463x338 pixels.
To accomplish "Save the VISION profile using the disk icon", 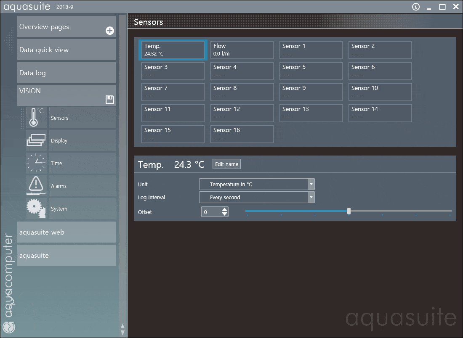I will (109, 99).
